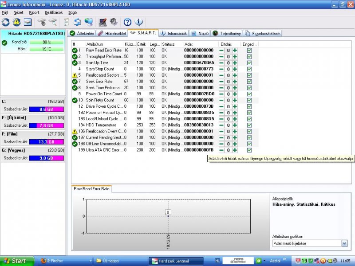The image size is (355, 266).
Task: Click warning icon on Reallocated Sectors row
Action: point(75,75)
